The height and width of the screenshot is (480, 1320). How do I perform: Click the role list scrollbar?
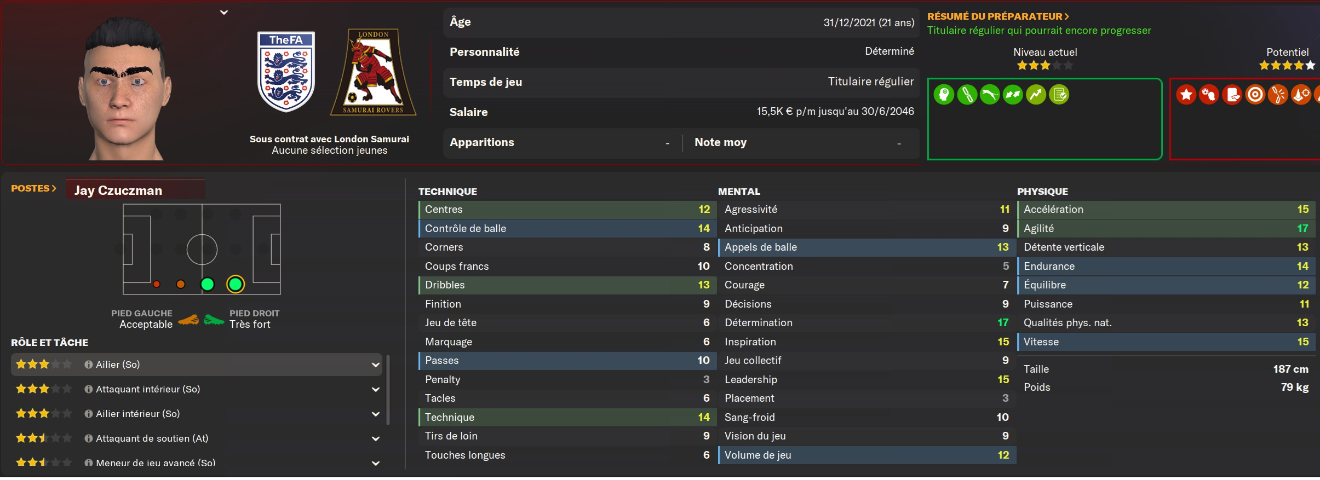(388, 389)
